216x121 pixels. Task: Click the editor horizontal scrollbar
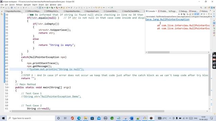tap(88, 111)
